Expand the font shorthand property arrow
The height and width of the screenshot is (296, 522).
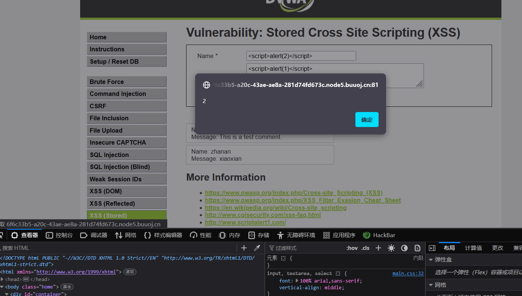click(x=297, y=281)
